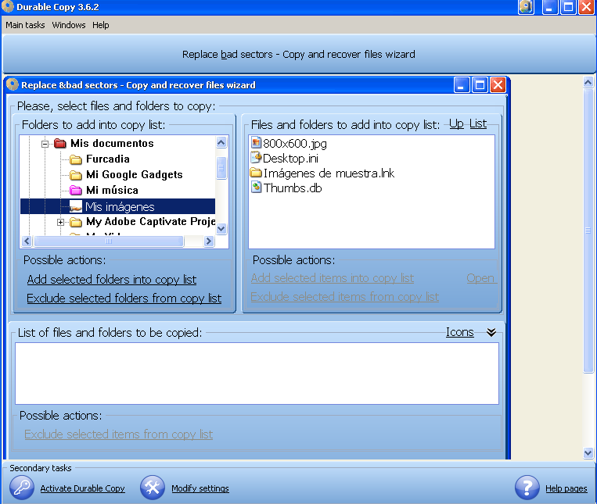The image size is (597, 504).
Task: Click the red Mis documentos folder icon
Action: (60, 143)
